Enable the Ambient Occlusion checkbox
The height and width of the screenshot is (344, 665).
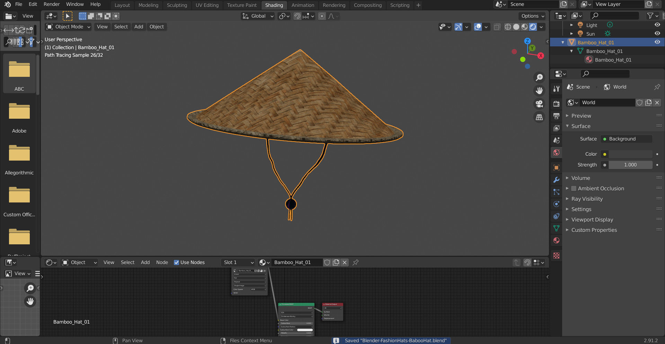coord(574,188)
